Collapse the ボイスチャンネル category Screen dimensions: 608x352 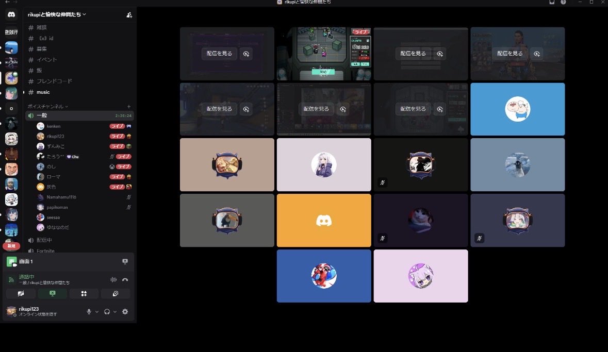pos(47,106)
